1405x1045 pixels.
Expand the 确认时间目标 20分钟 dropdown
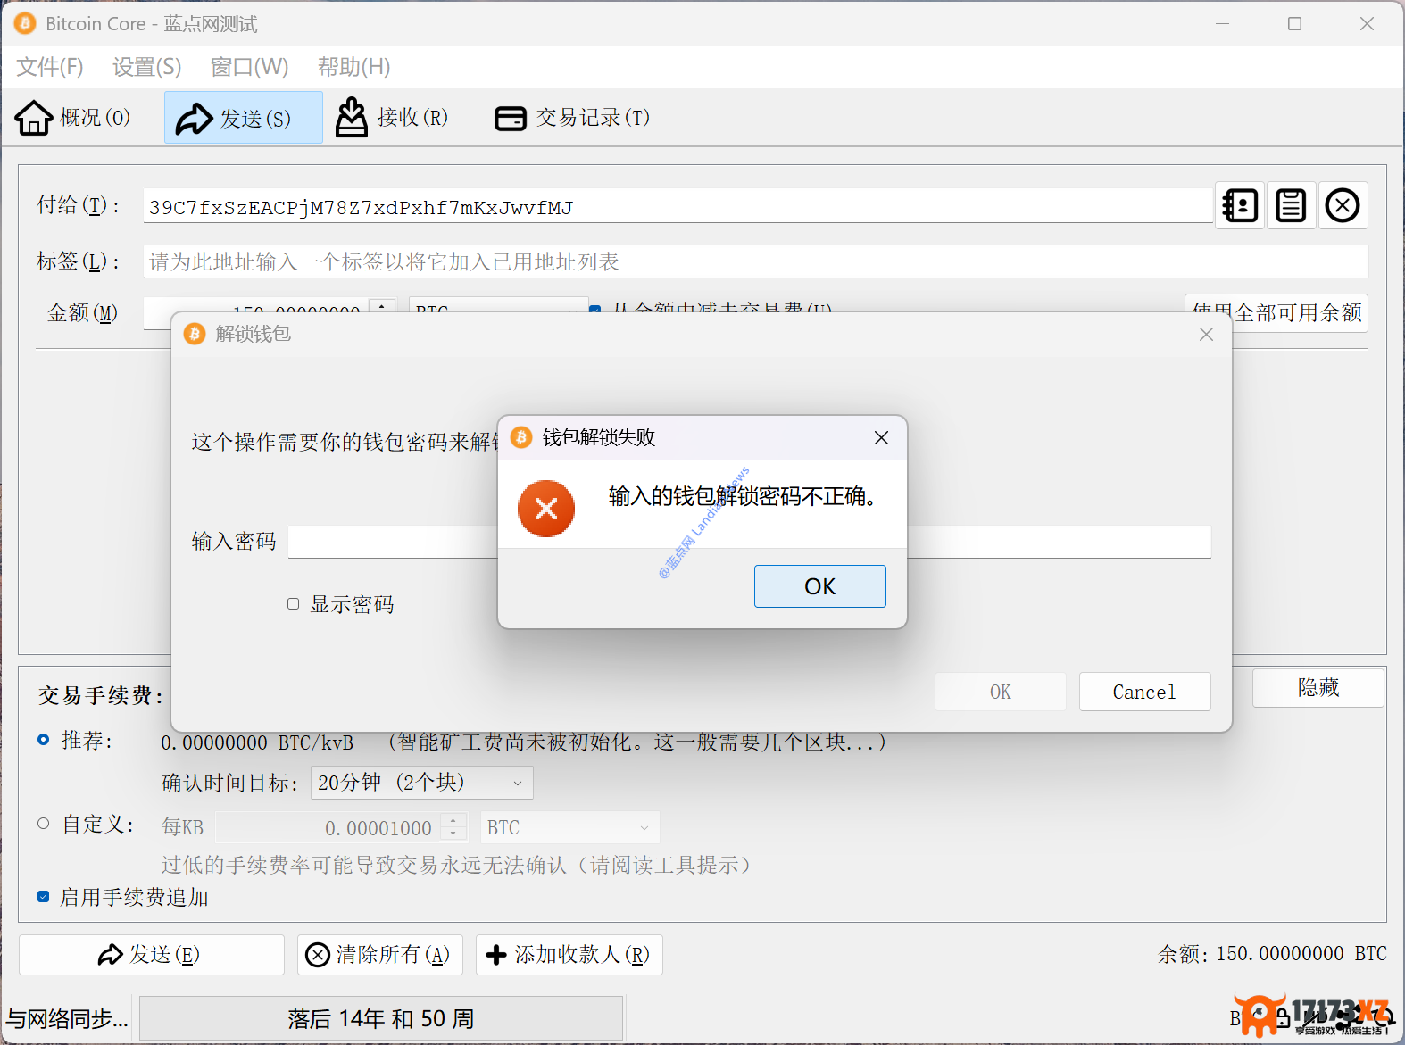(x=421, y=783)
